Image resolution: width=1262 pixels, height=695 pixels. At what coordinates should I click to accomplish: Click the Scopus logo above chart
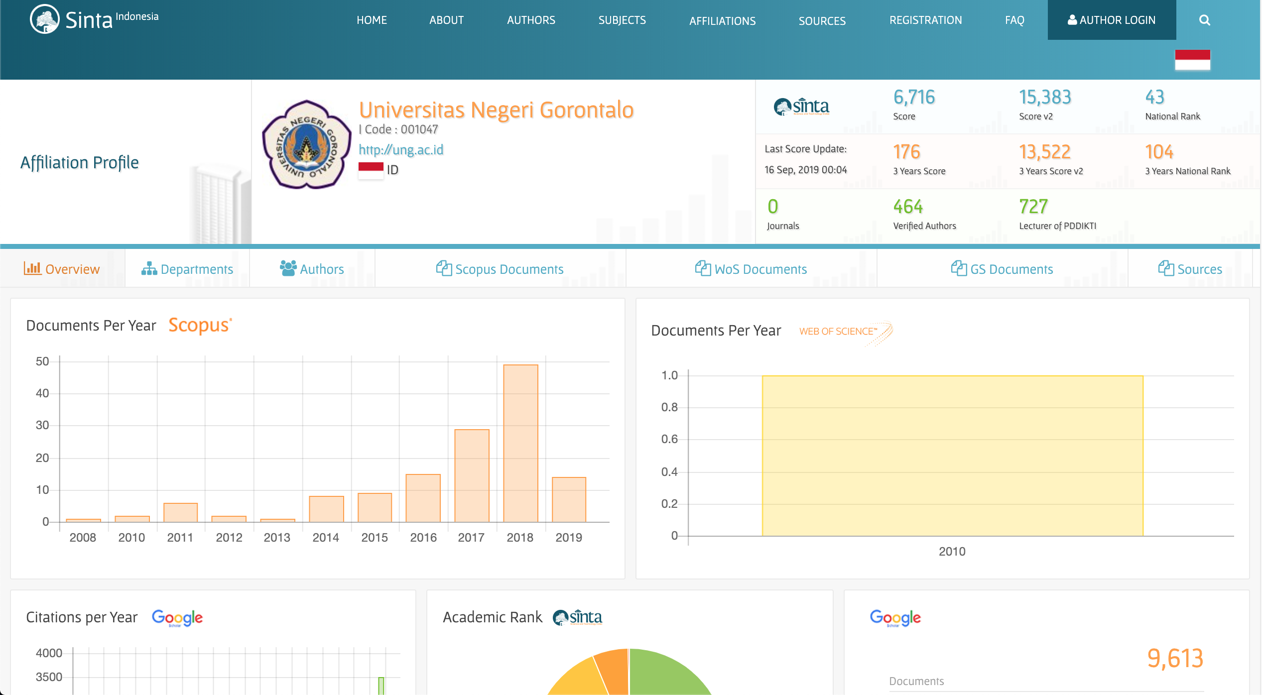point(200,325)
